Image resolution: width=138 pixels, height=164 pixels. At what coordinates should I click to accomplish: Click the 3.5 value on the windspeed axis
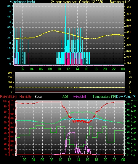coord(9,27)
